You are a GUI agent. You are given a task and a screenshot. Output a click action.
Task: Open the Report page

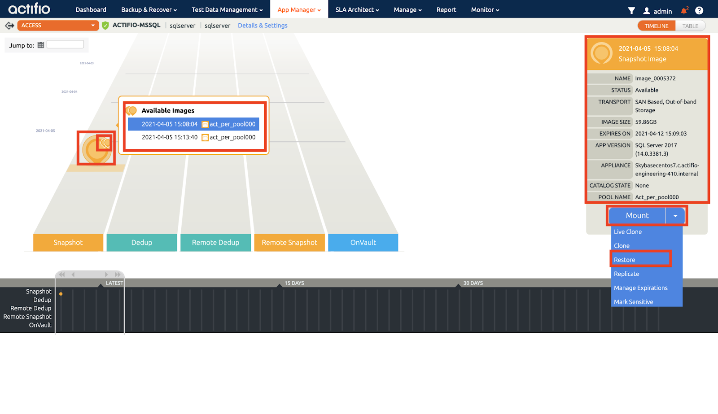pyautogui.click(x=446, y=10)
